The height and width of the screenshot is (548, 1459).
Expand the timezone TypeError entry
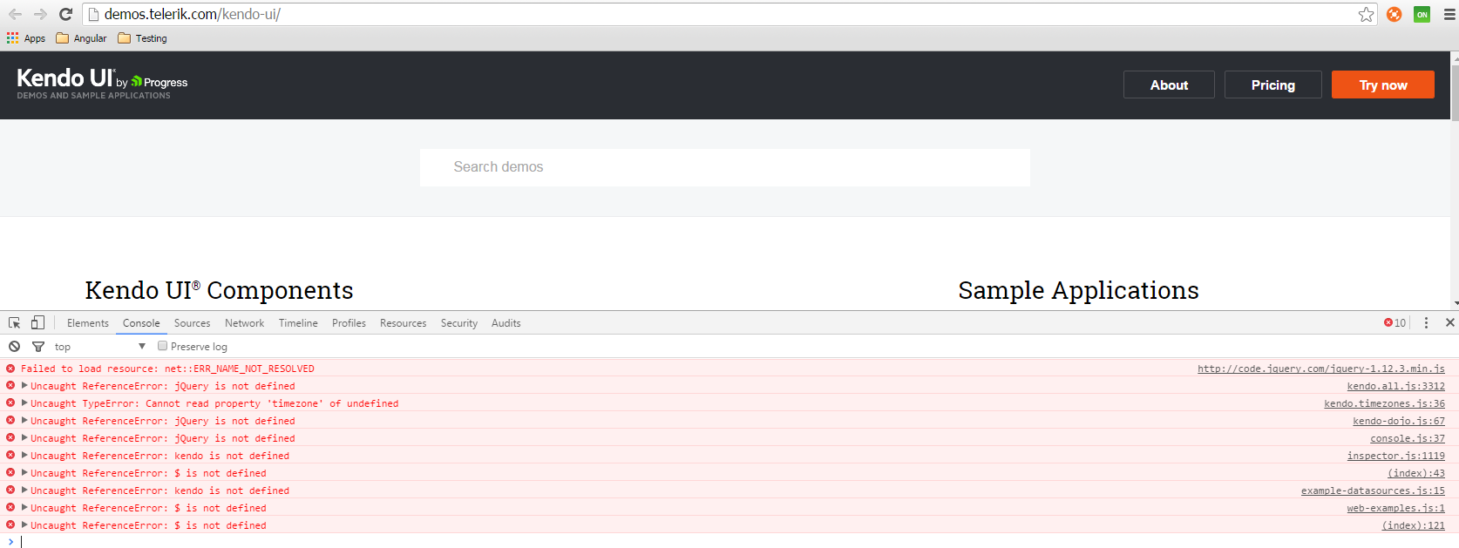(24, 403)
